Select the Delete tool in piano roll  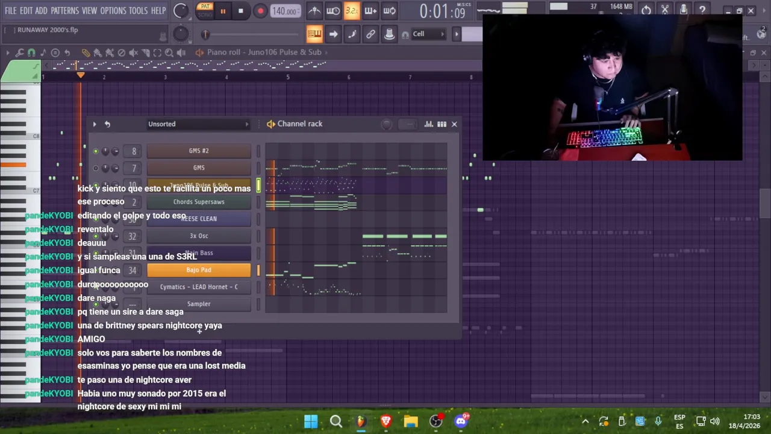click(x=121, y=53)
